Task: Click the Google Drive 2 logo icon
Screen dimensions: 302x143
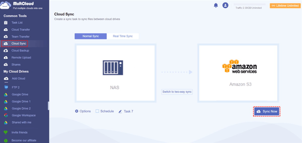Action: coord(6,109)
